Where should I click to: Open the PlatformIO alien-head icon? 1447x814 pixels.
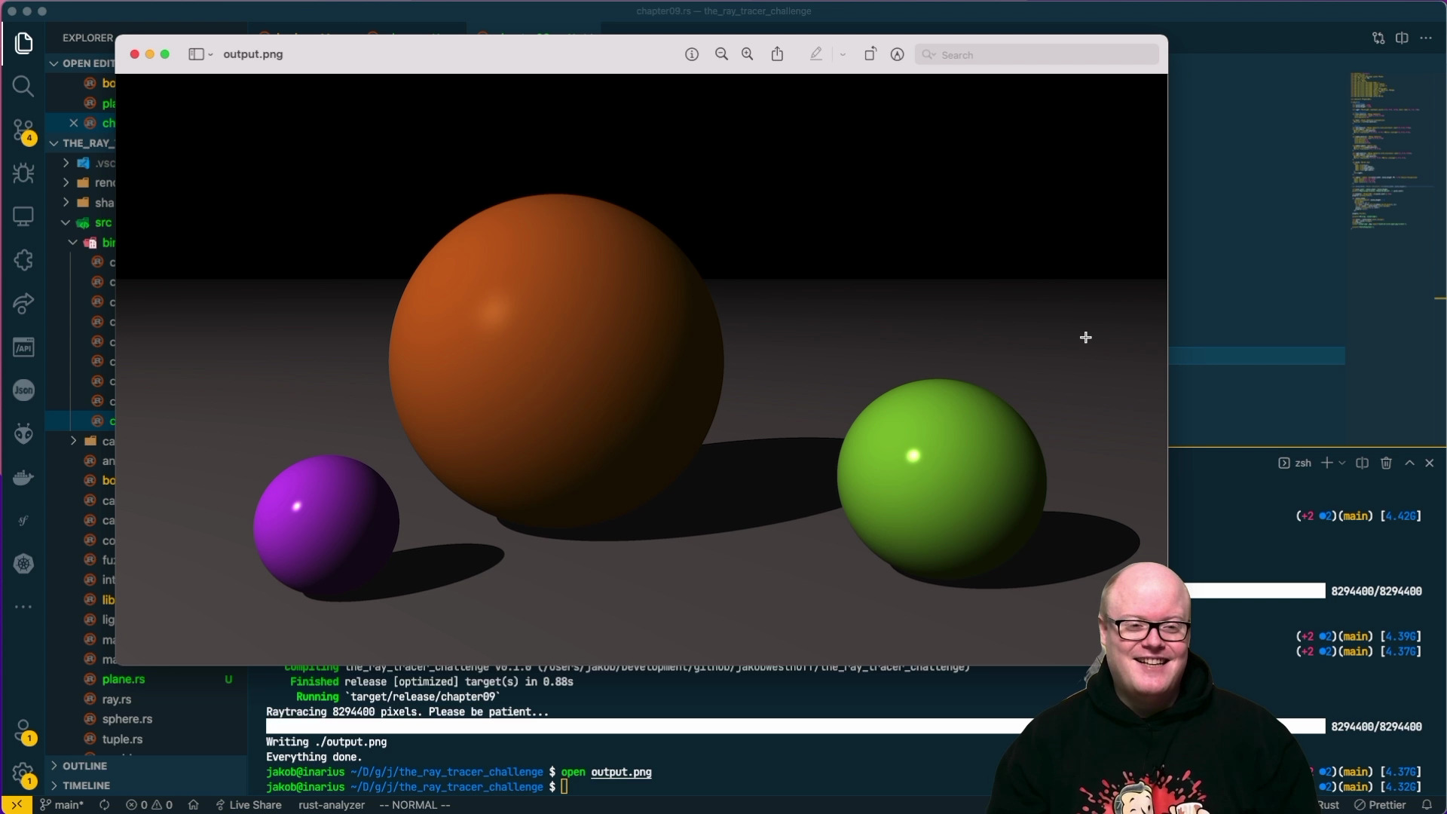[x=23, y=434]
